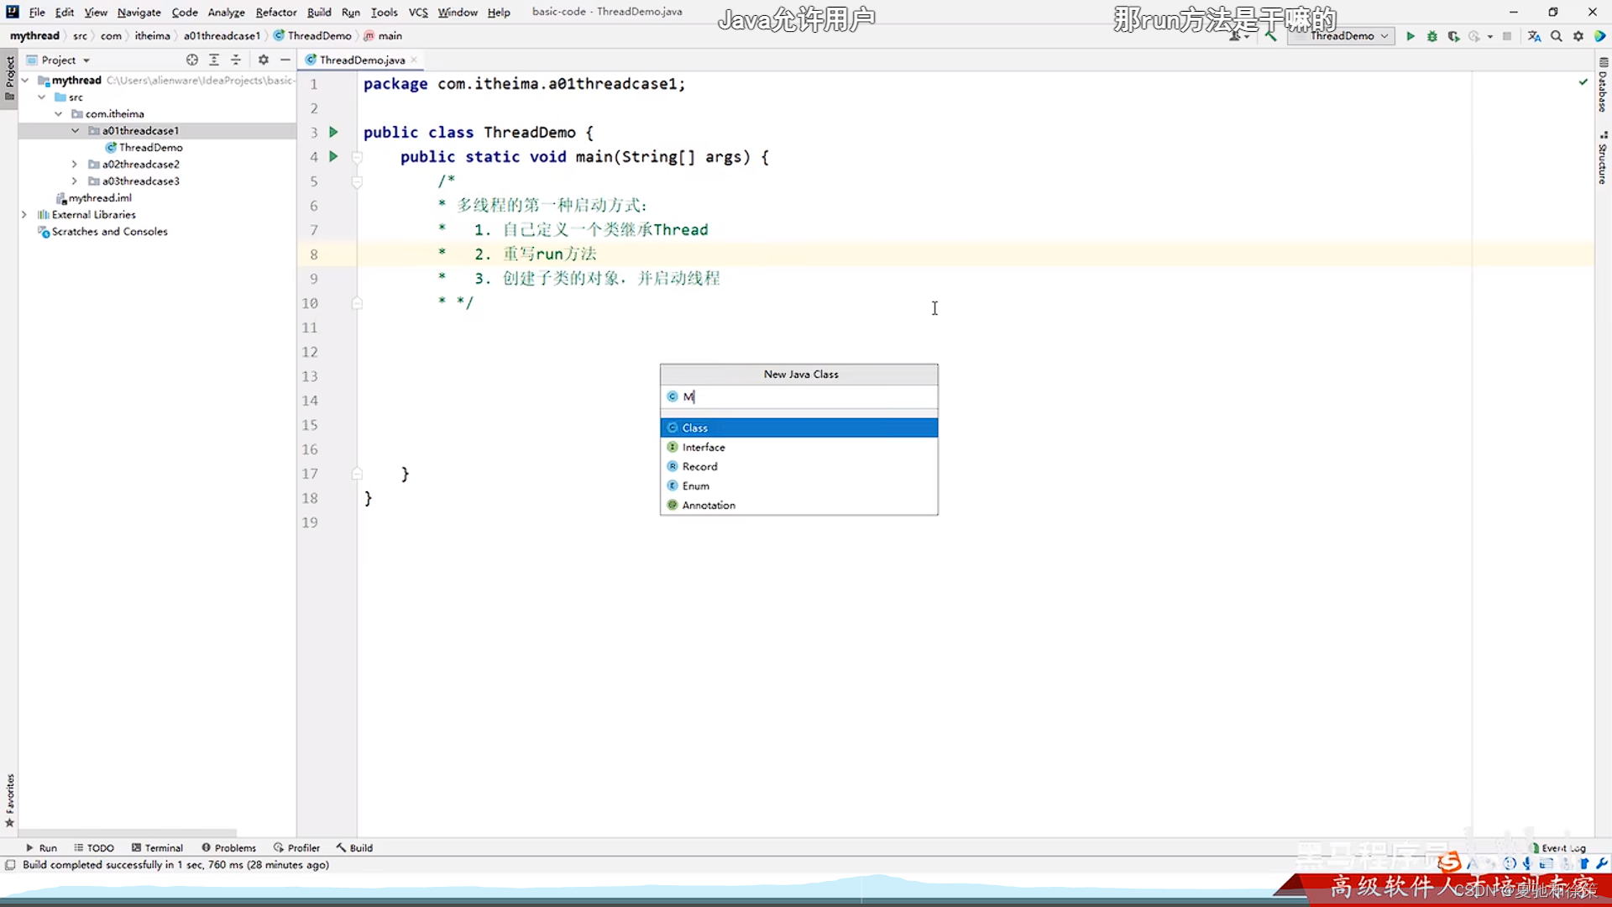Click run gutter arrow beside main method
This screenshot has height=907, width=1612.
pos(333,156)
